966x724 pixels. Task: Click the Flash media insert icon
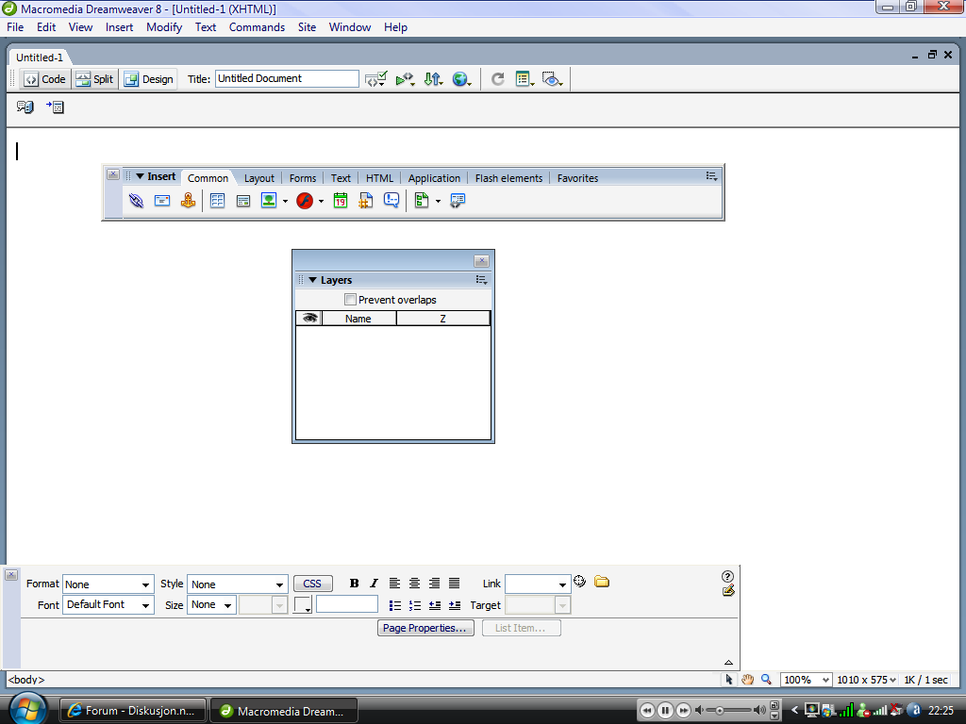[x=305, y=201]
